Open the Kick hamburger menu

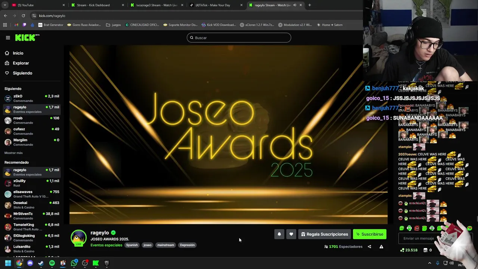click(8, 38)
